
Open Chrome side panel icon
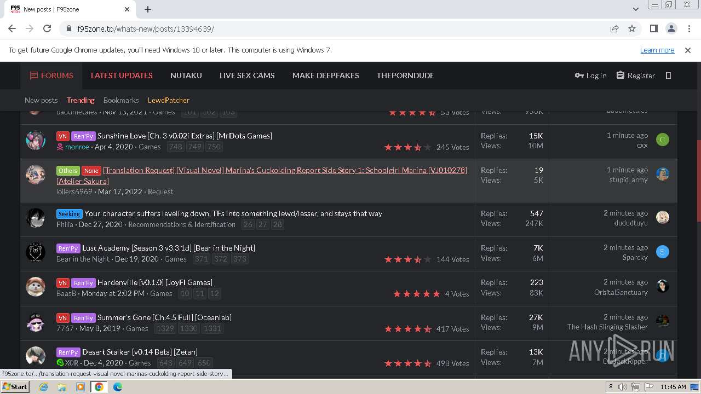653,28
